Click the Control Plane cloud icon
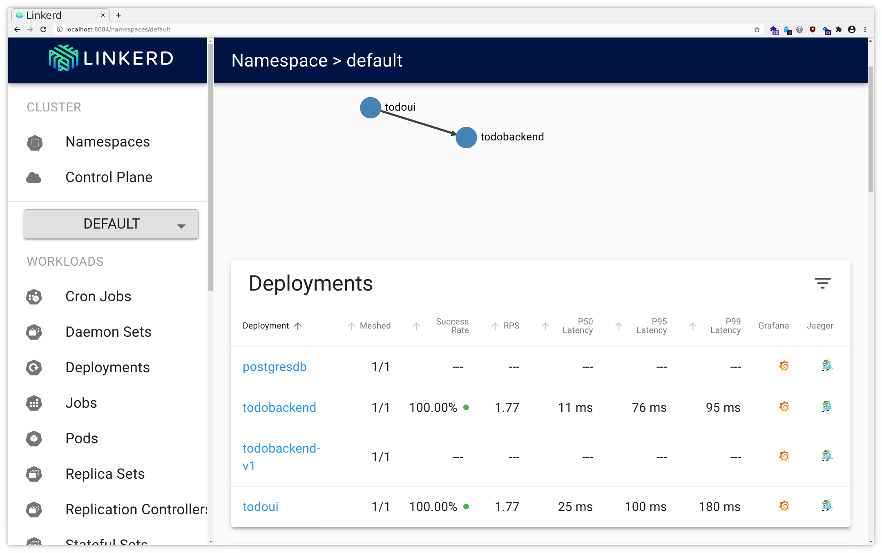The image size is (882, 553). click(x=34, y=178)
